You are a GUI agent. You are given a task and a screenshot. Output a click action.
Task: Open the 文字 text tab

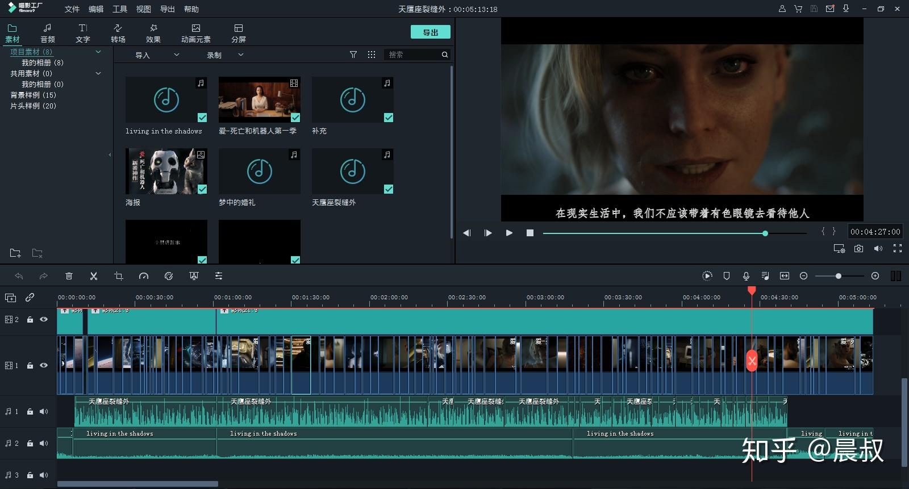[x=83, y=33]
